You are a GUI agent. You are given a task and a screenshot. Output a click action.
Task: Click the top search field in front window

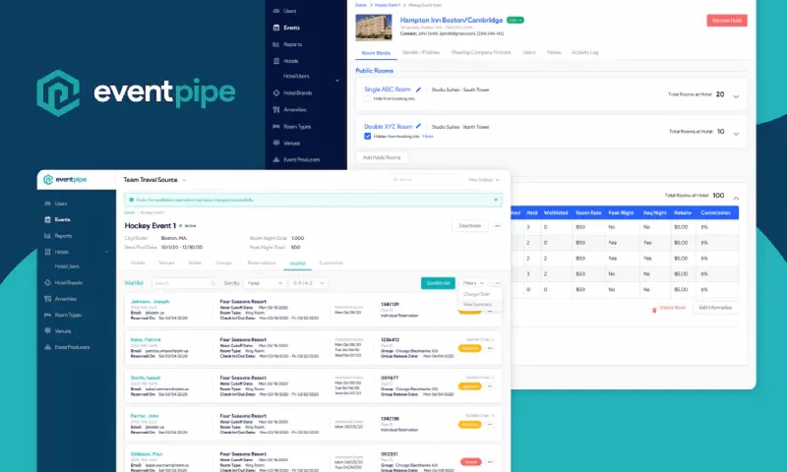point(424,180)
